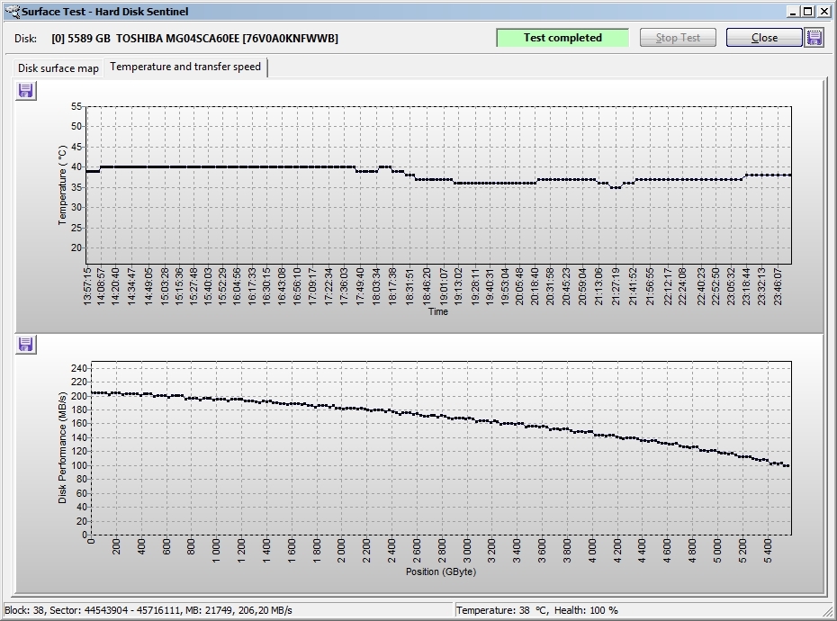Save the disk performance chart via floppy icon
The image size is (837, 621).
pos(26,345)
